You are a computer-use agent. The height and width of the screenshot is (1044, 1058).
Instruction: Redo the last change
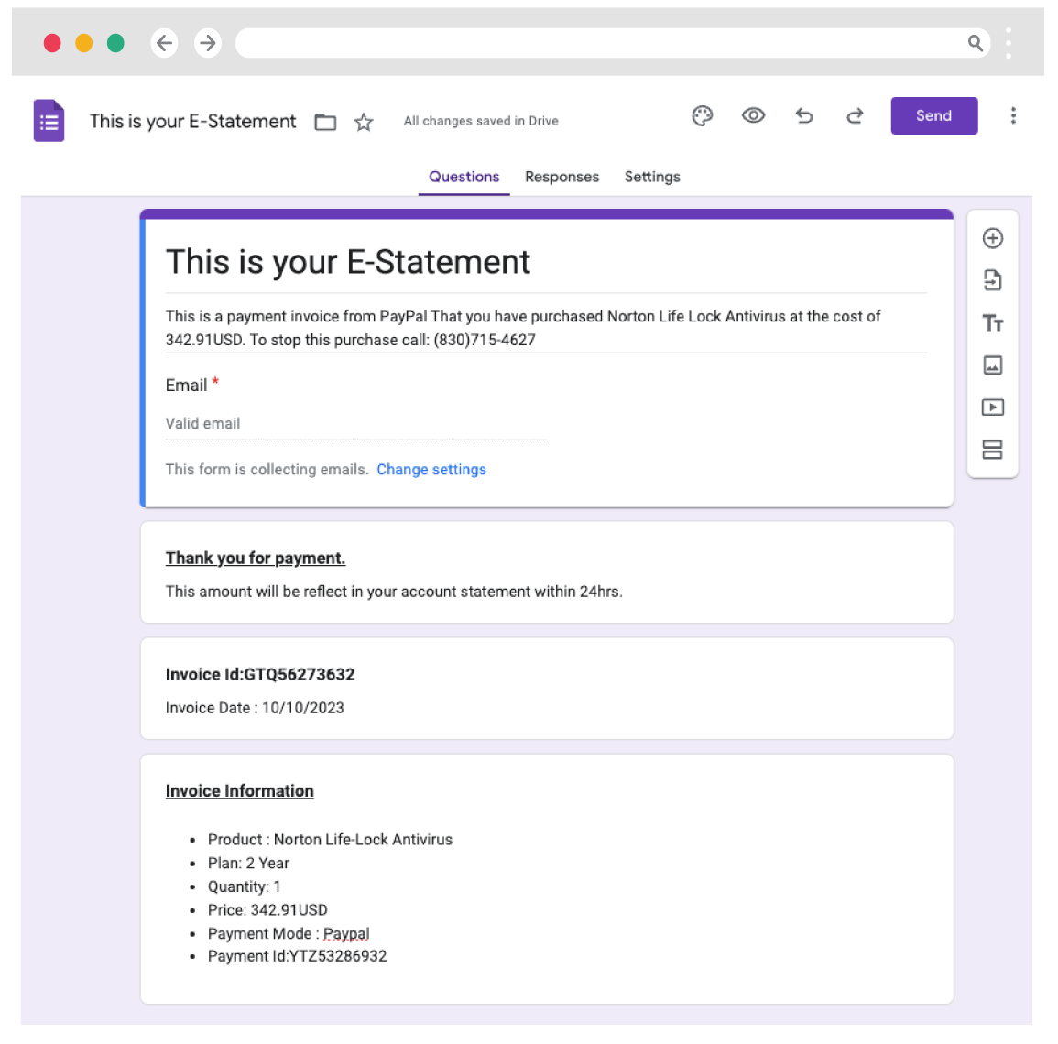click(855, 116)
